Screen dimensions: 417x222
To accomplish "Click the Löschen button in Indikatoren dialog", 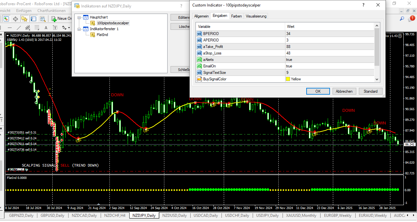I will click(180, 27).
